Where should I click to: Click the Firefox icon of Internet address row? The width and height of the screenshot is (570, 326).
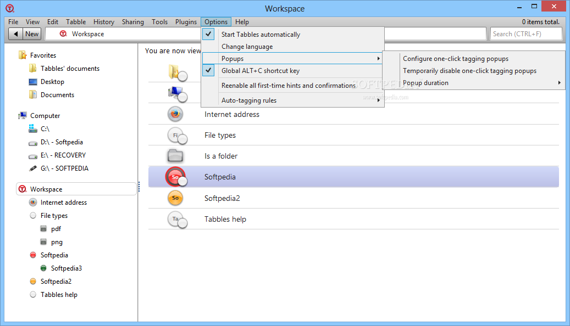tap(175, 114)
